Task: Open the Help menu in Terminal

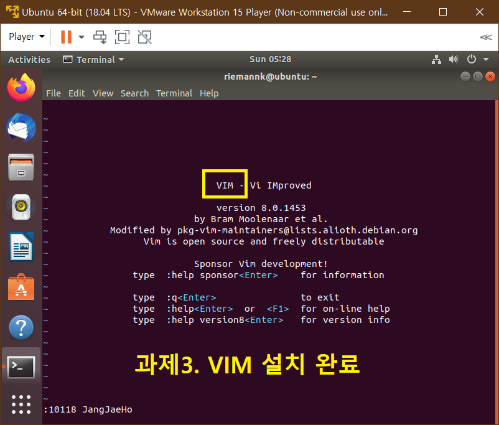Action: coord(209,93)
